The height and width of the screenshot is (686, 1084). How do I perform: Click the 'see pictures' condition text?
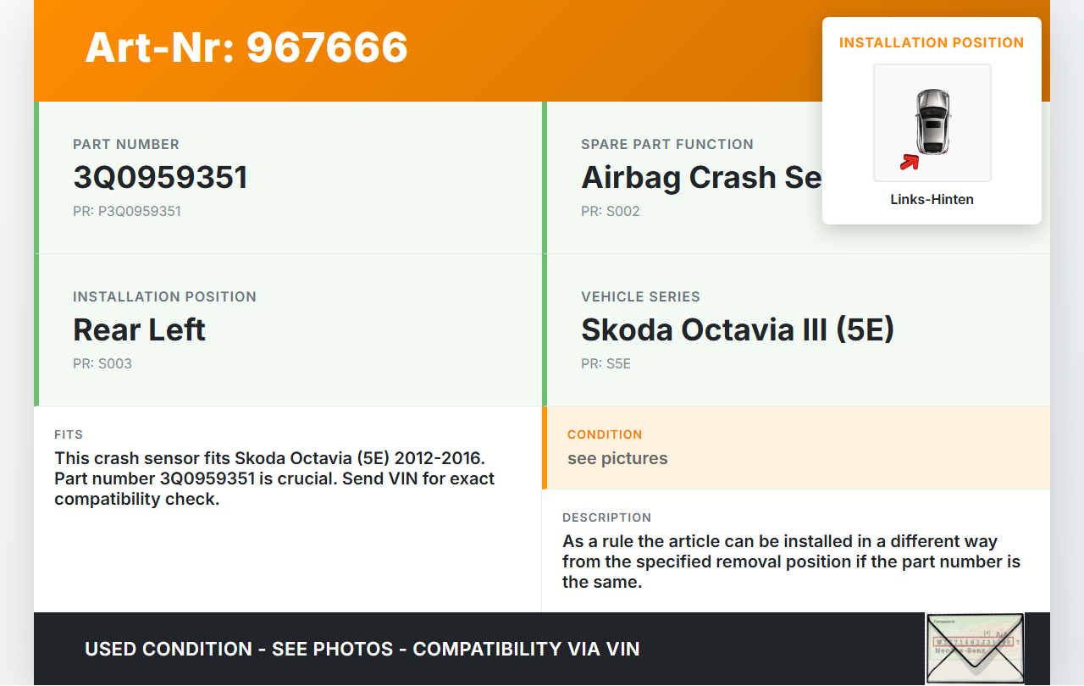pos(617,458)
